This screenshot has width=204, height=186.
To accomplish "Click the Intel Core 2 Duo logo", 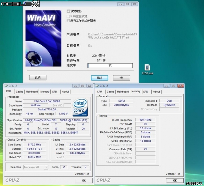I will (80, 107).
